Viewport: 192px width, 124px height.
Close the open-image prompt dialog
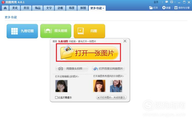coord(125,41)
